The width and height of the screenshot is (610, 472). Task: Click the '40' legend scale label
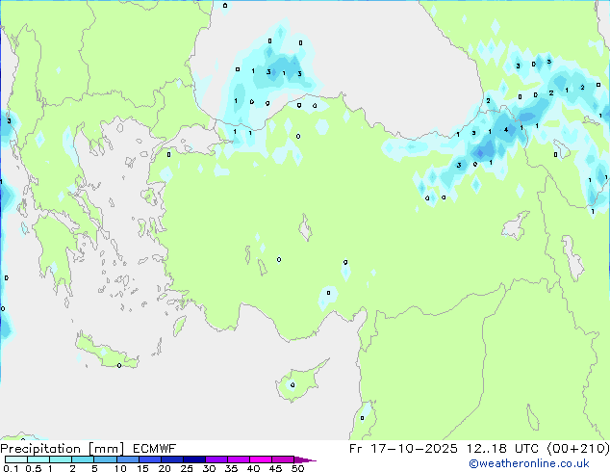(253, 468)
